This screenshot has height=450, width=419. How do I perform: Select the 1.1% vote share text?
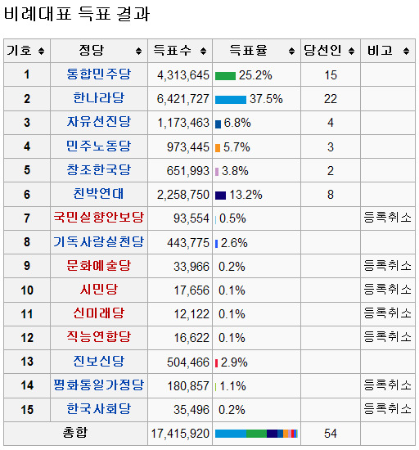[x=232, y=386]
